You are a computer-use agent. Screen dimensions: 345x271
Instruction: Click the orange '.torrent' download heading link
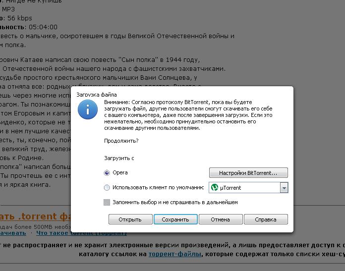click(x=35, y=217)
